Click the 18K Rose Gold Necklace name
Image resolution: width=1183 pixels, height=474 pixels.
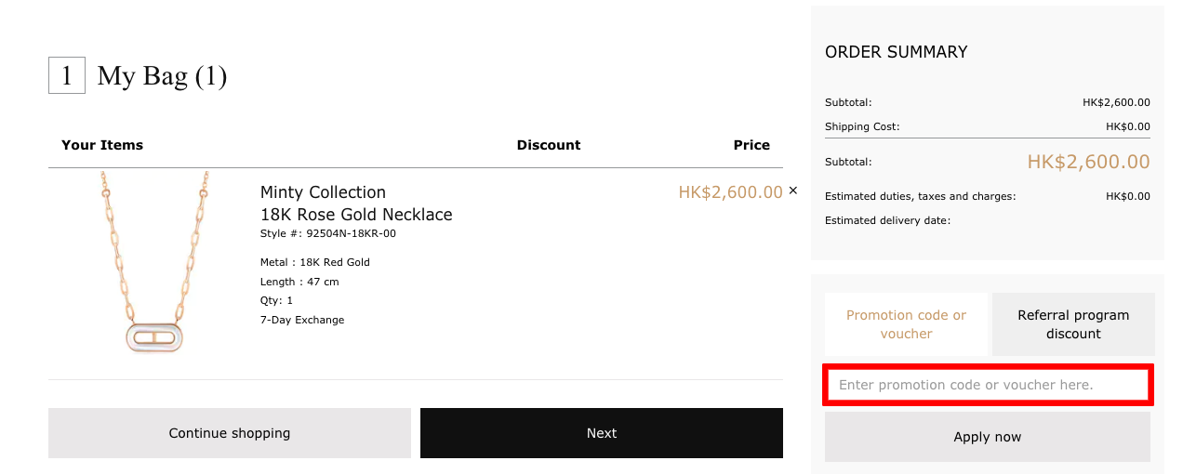coord(356,215)
